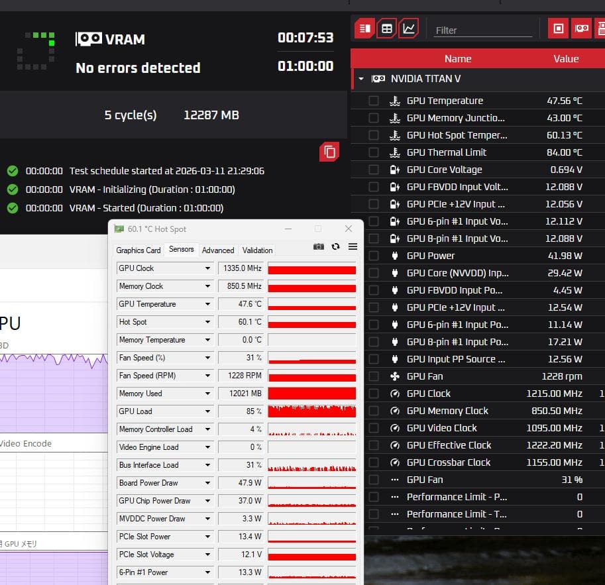Click the green check for VRAM - Started

click(13, 208)
